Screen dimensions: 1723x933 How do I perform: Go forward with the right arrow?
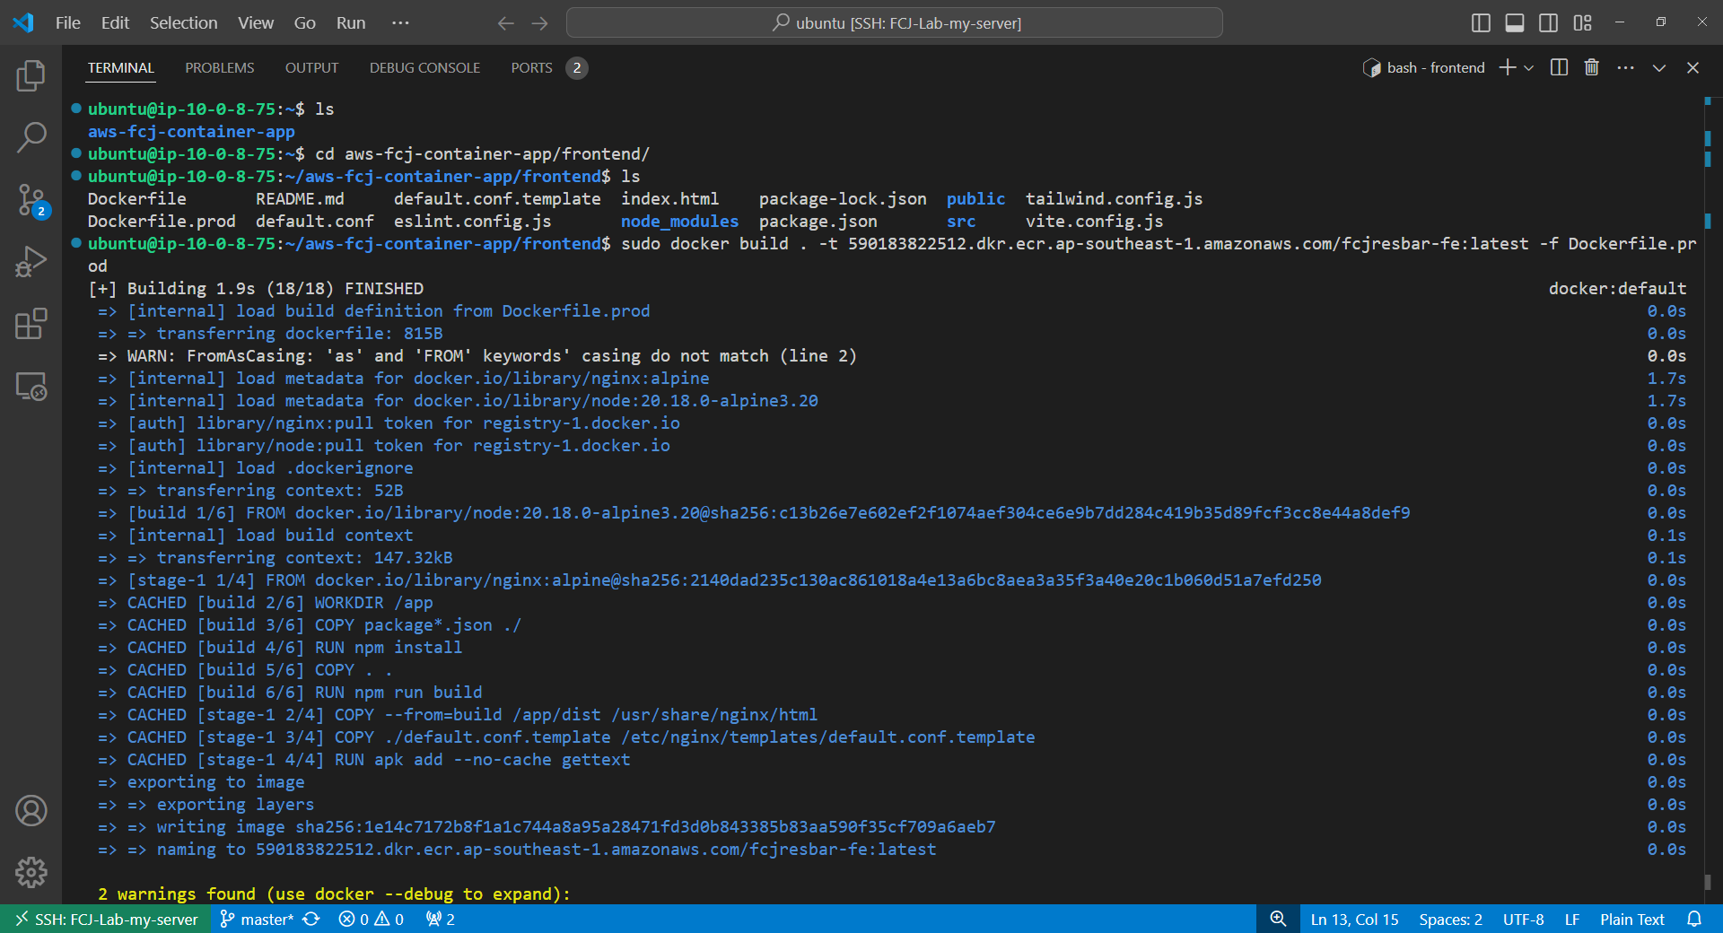(539, 23)
